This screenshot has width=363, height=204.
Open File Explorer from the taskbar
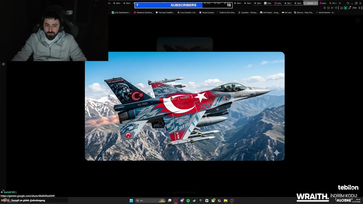(x=225, y=201)
